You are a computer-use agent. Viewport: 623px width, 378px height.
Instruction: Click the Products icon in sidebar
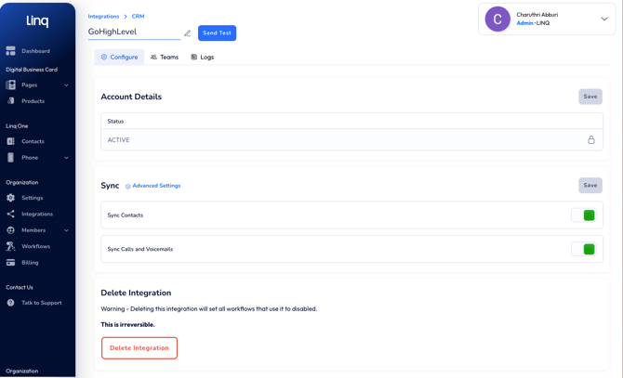(11, 101)
